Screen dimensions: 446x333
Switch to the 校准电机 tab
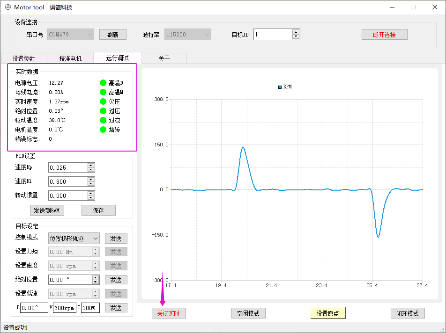coord(70,58)
